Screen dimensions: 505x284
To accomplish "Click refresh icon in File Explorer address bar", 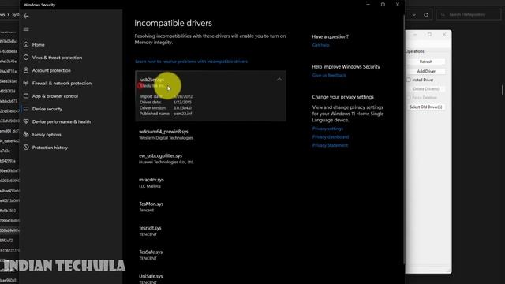I will [426, 14].
